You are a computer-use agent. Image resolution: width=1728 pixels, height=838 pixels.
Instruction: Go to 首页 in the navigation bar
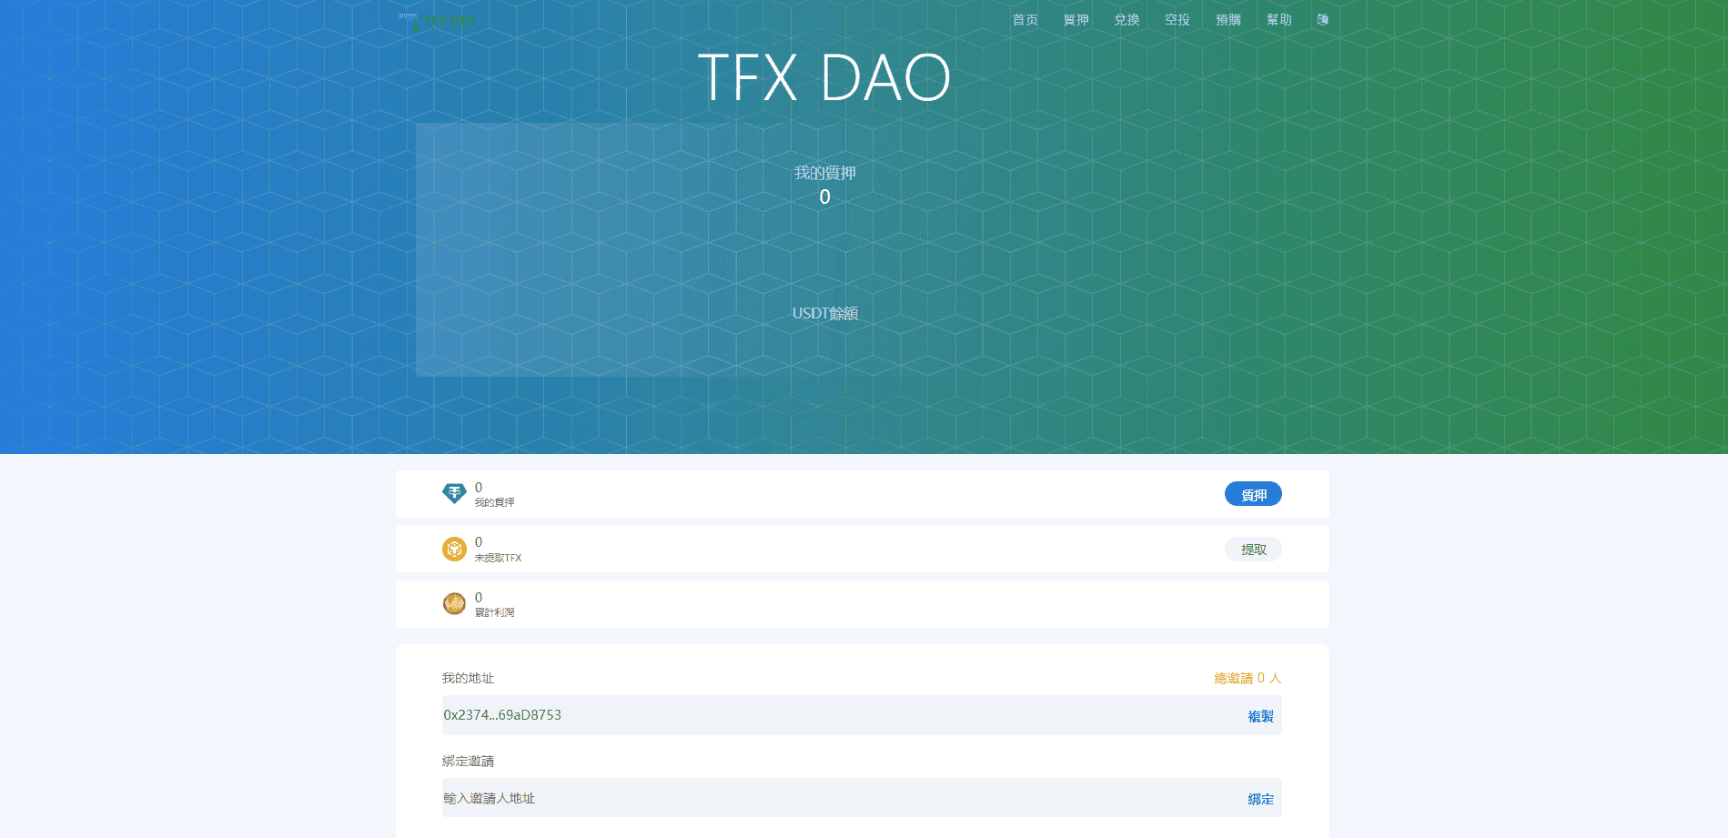(1025, 20)
